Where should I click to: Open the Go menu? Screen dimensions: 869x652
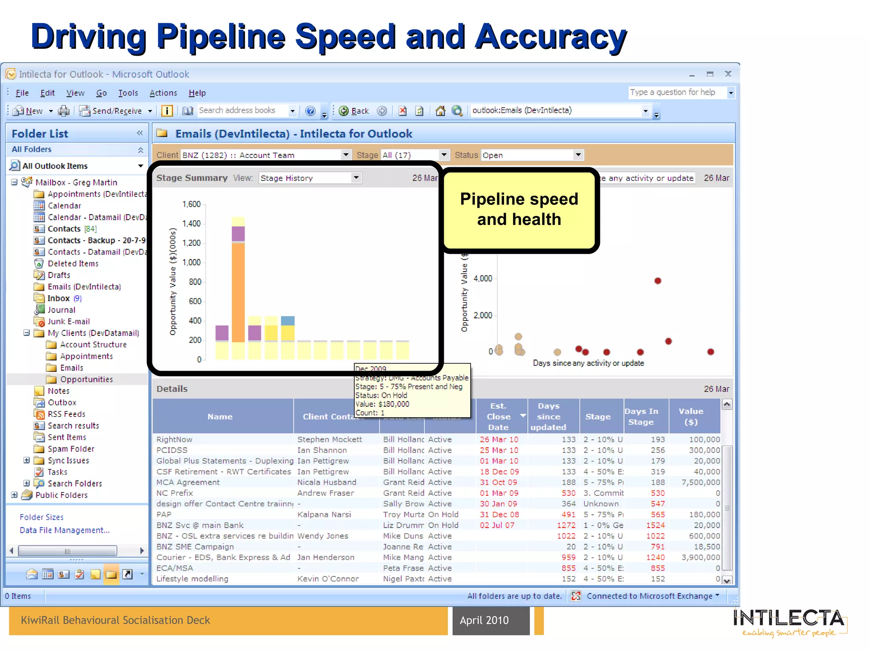pyautogui.click(x=101, y=93)
